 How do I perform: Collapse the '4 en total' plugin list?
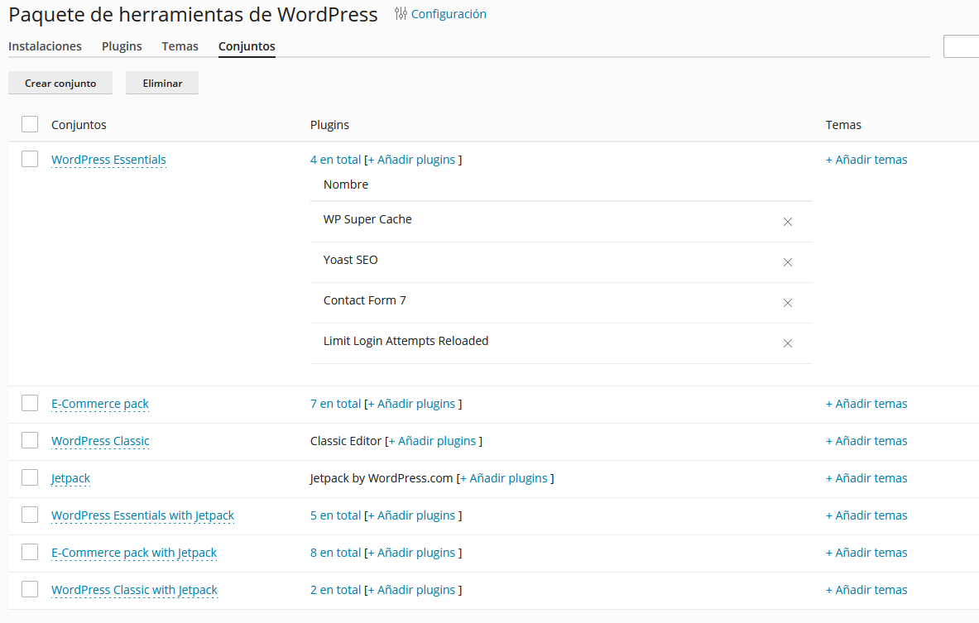pyautogui.click(x=335, y=160)
